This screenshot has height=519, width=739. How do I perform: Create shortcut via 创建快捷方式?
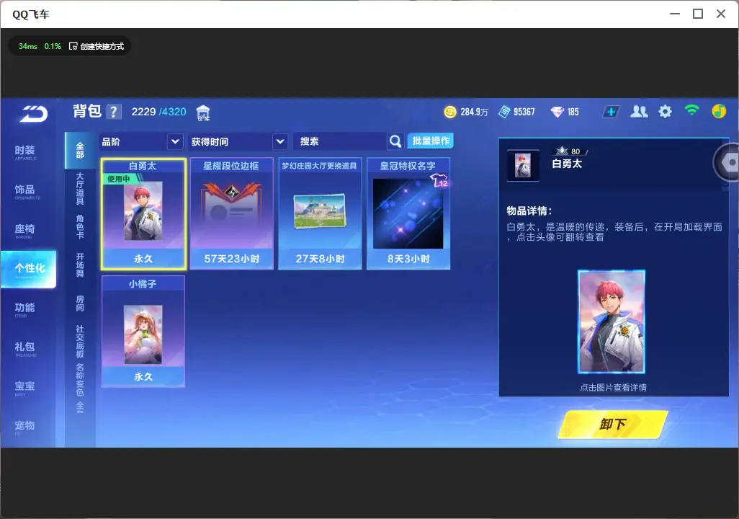97,46
